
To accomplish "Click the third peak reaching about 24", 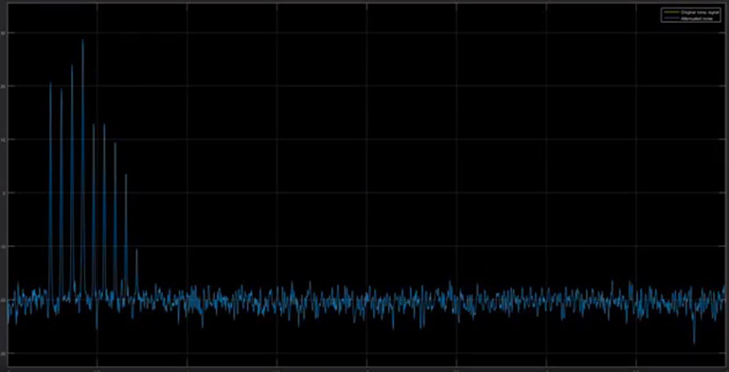I will [x=72, y=65].
